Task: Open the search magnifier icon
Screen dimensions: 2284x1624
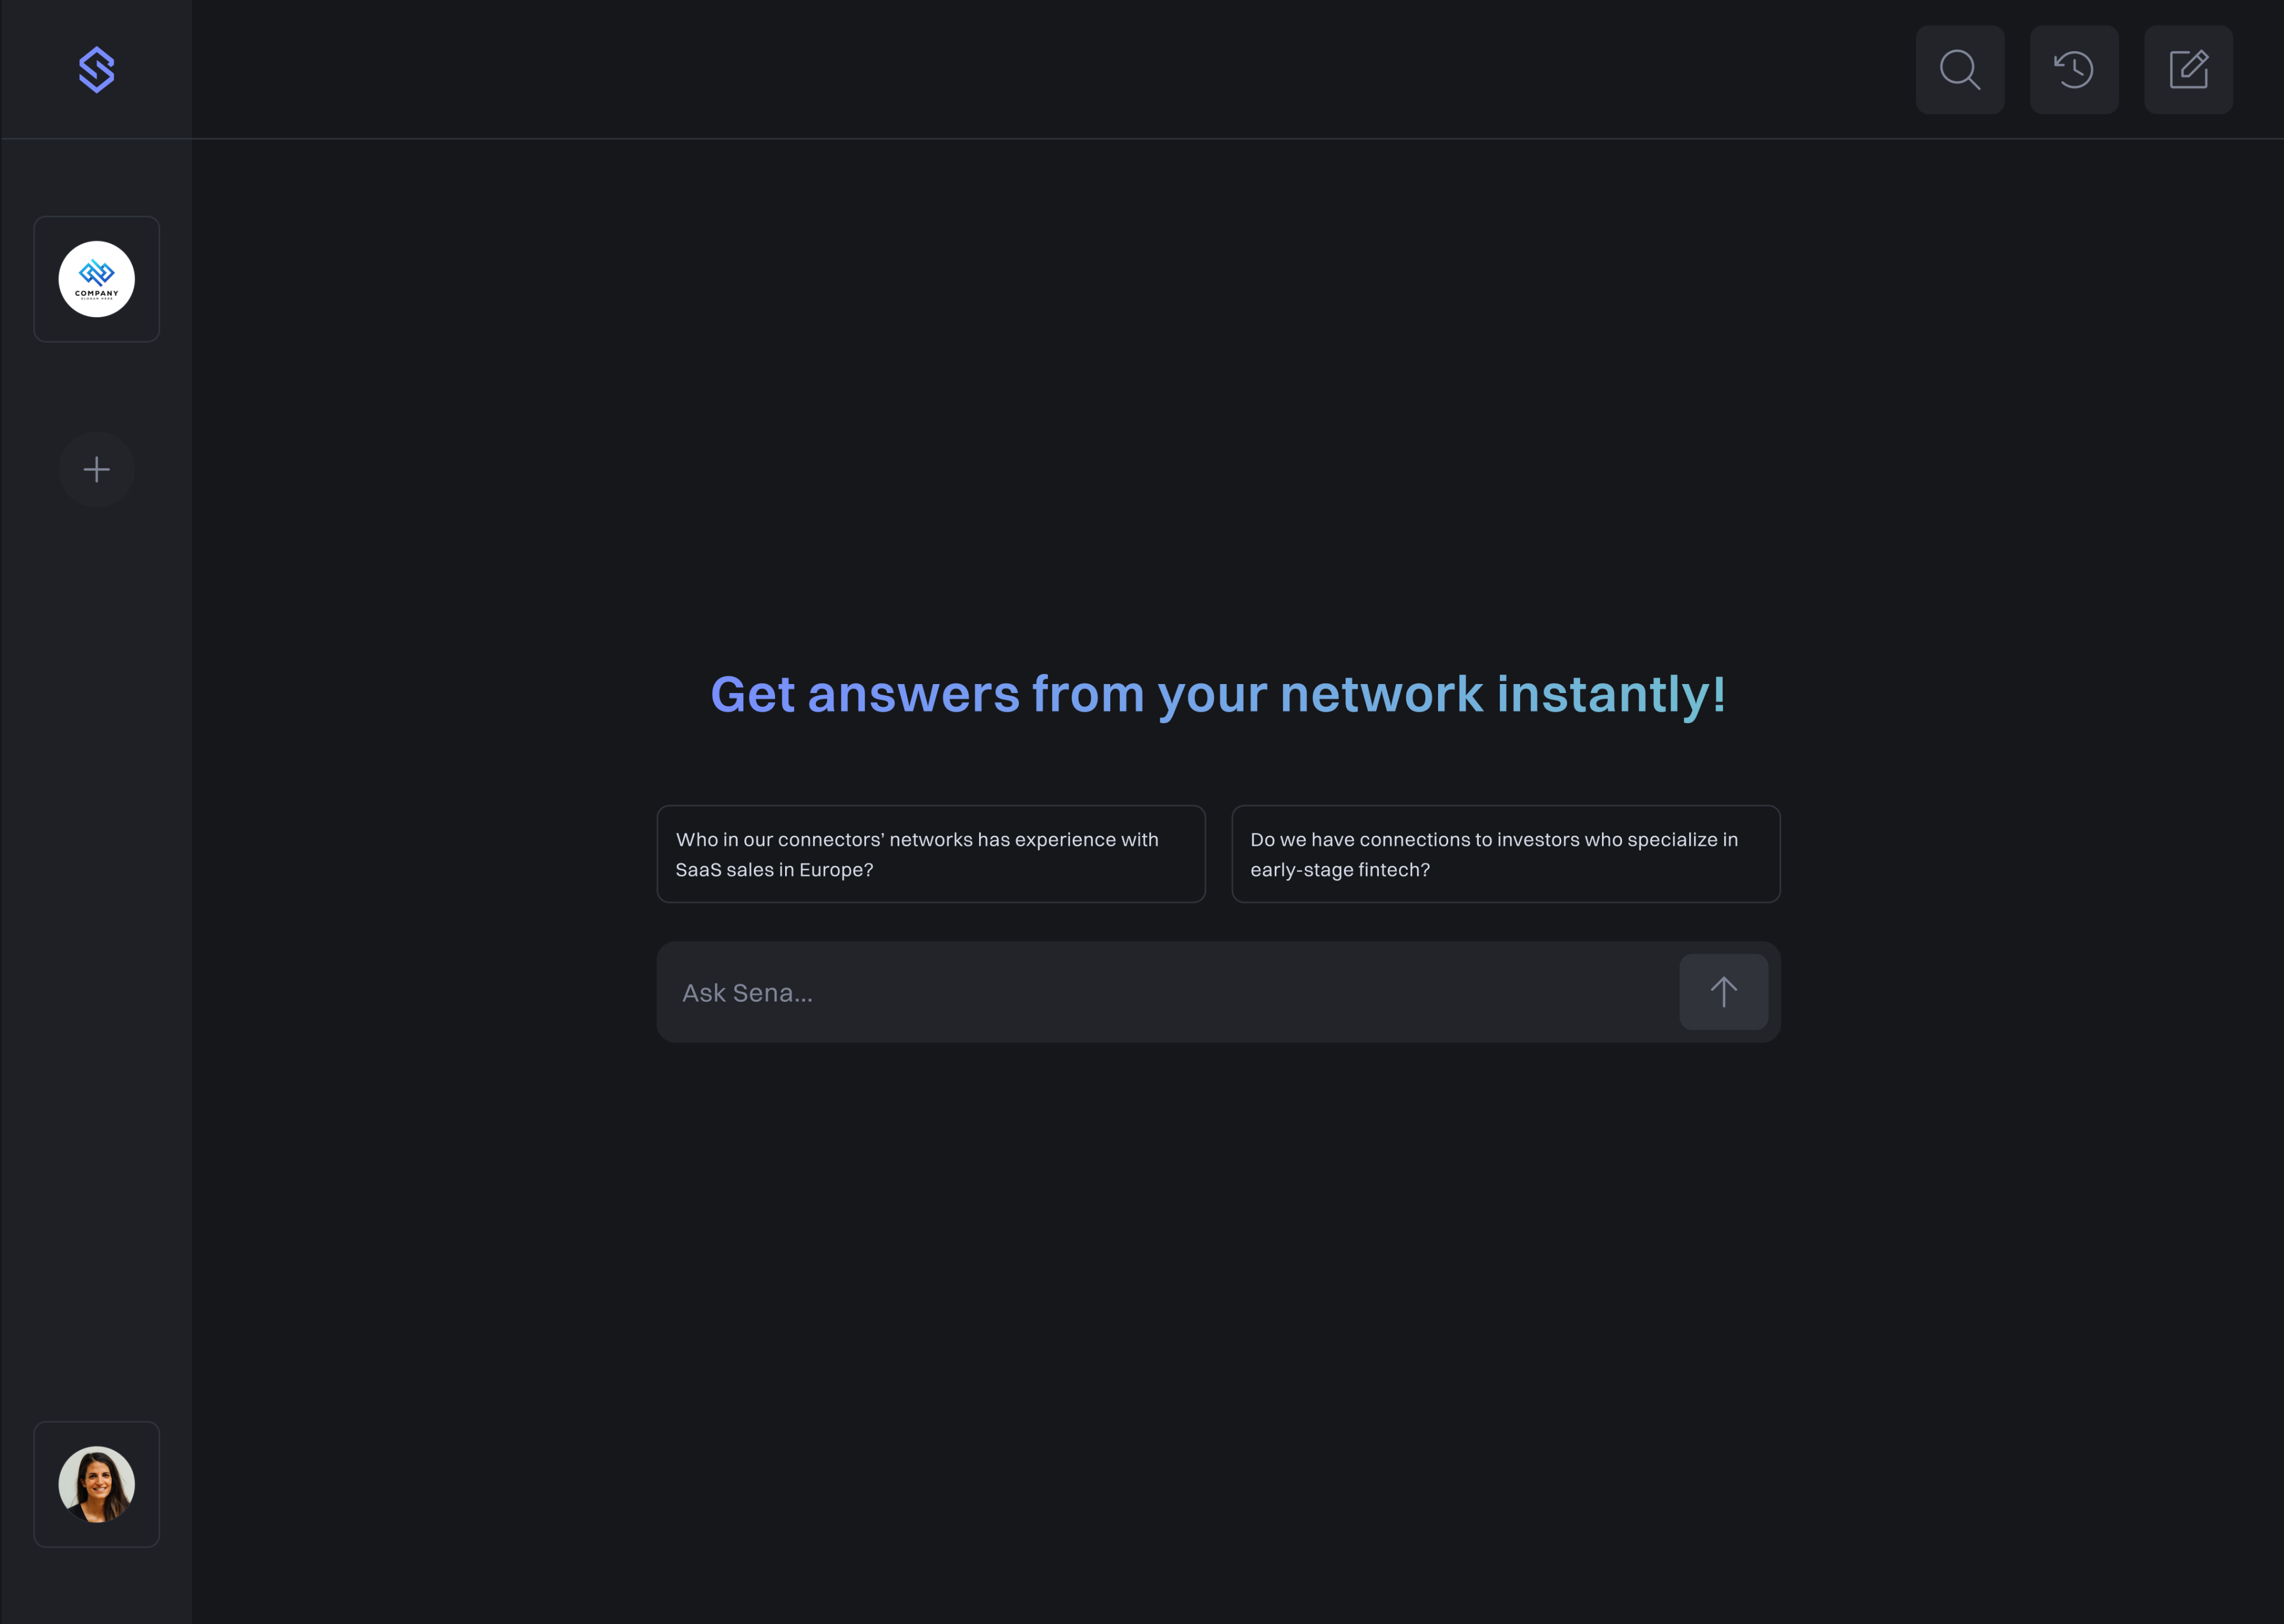Action: (1959, 70)
